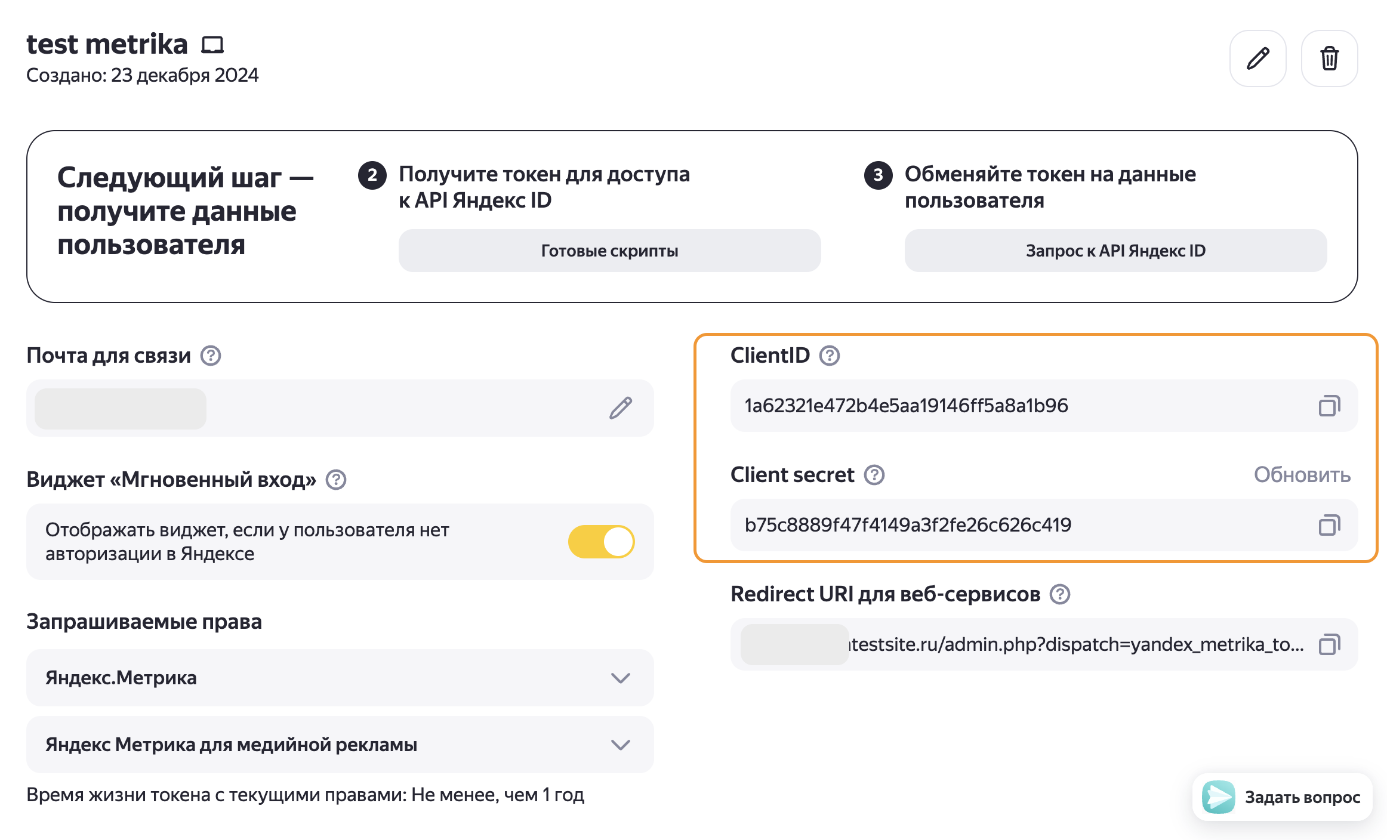
Task: Open help for Виджет «Мгновенный вход»
Action: 336,480
